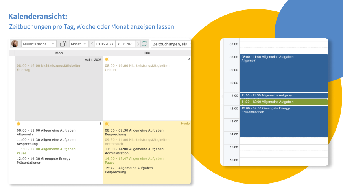Select the blue 11:00 - 11:30 block in day view

pos(284,95)
